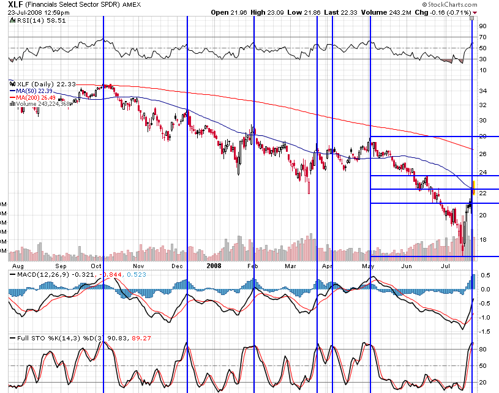This screenshot has width=499, height=393.
Task: Click the Financials Select Sector SPDR name
Action: [x=72, y=5]
